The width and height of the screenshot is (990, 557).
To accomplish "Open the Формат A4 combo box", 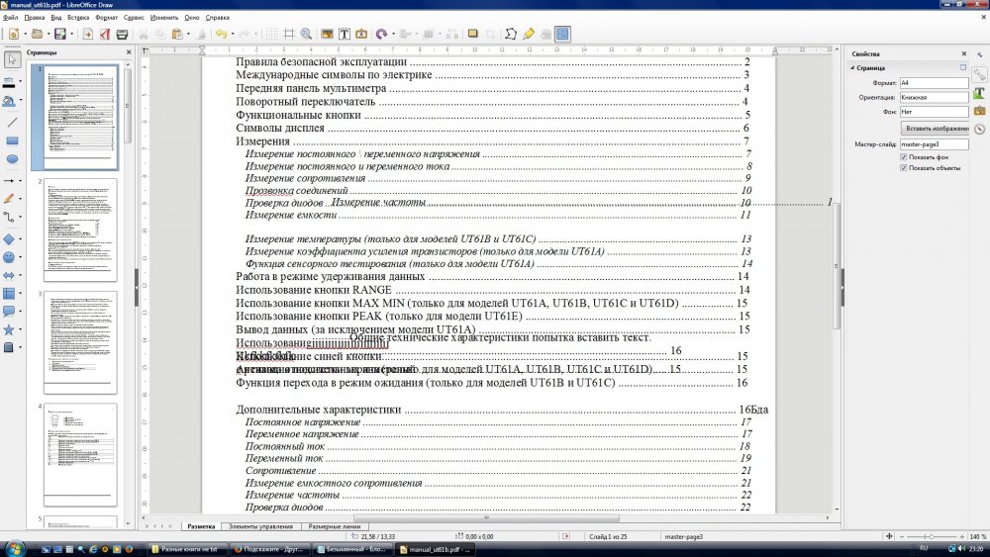I will (x=934, y=83).
